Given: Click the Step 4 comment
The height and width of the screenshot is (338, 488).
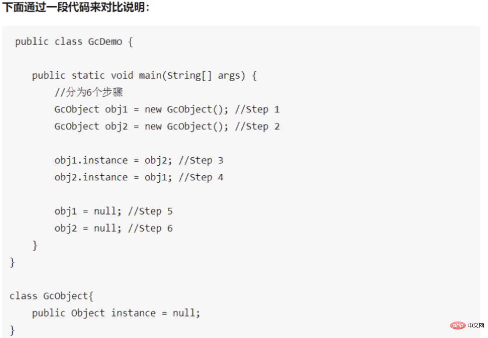Looking at the screenshot, I should [x=201, y=177].
